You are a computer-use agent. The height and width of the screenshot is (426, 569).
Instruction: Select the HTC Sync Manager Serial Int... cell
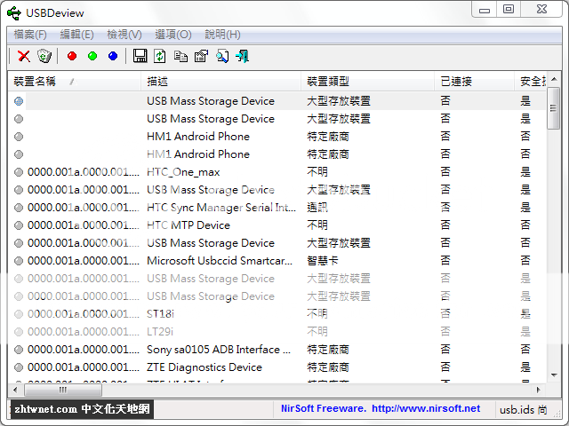(221, 208)
